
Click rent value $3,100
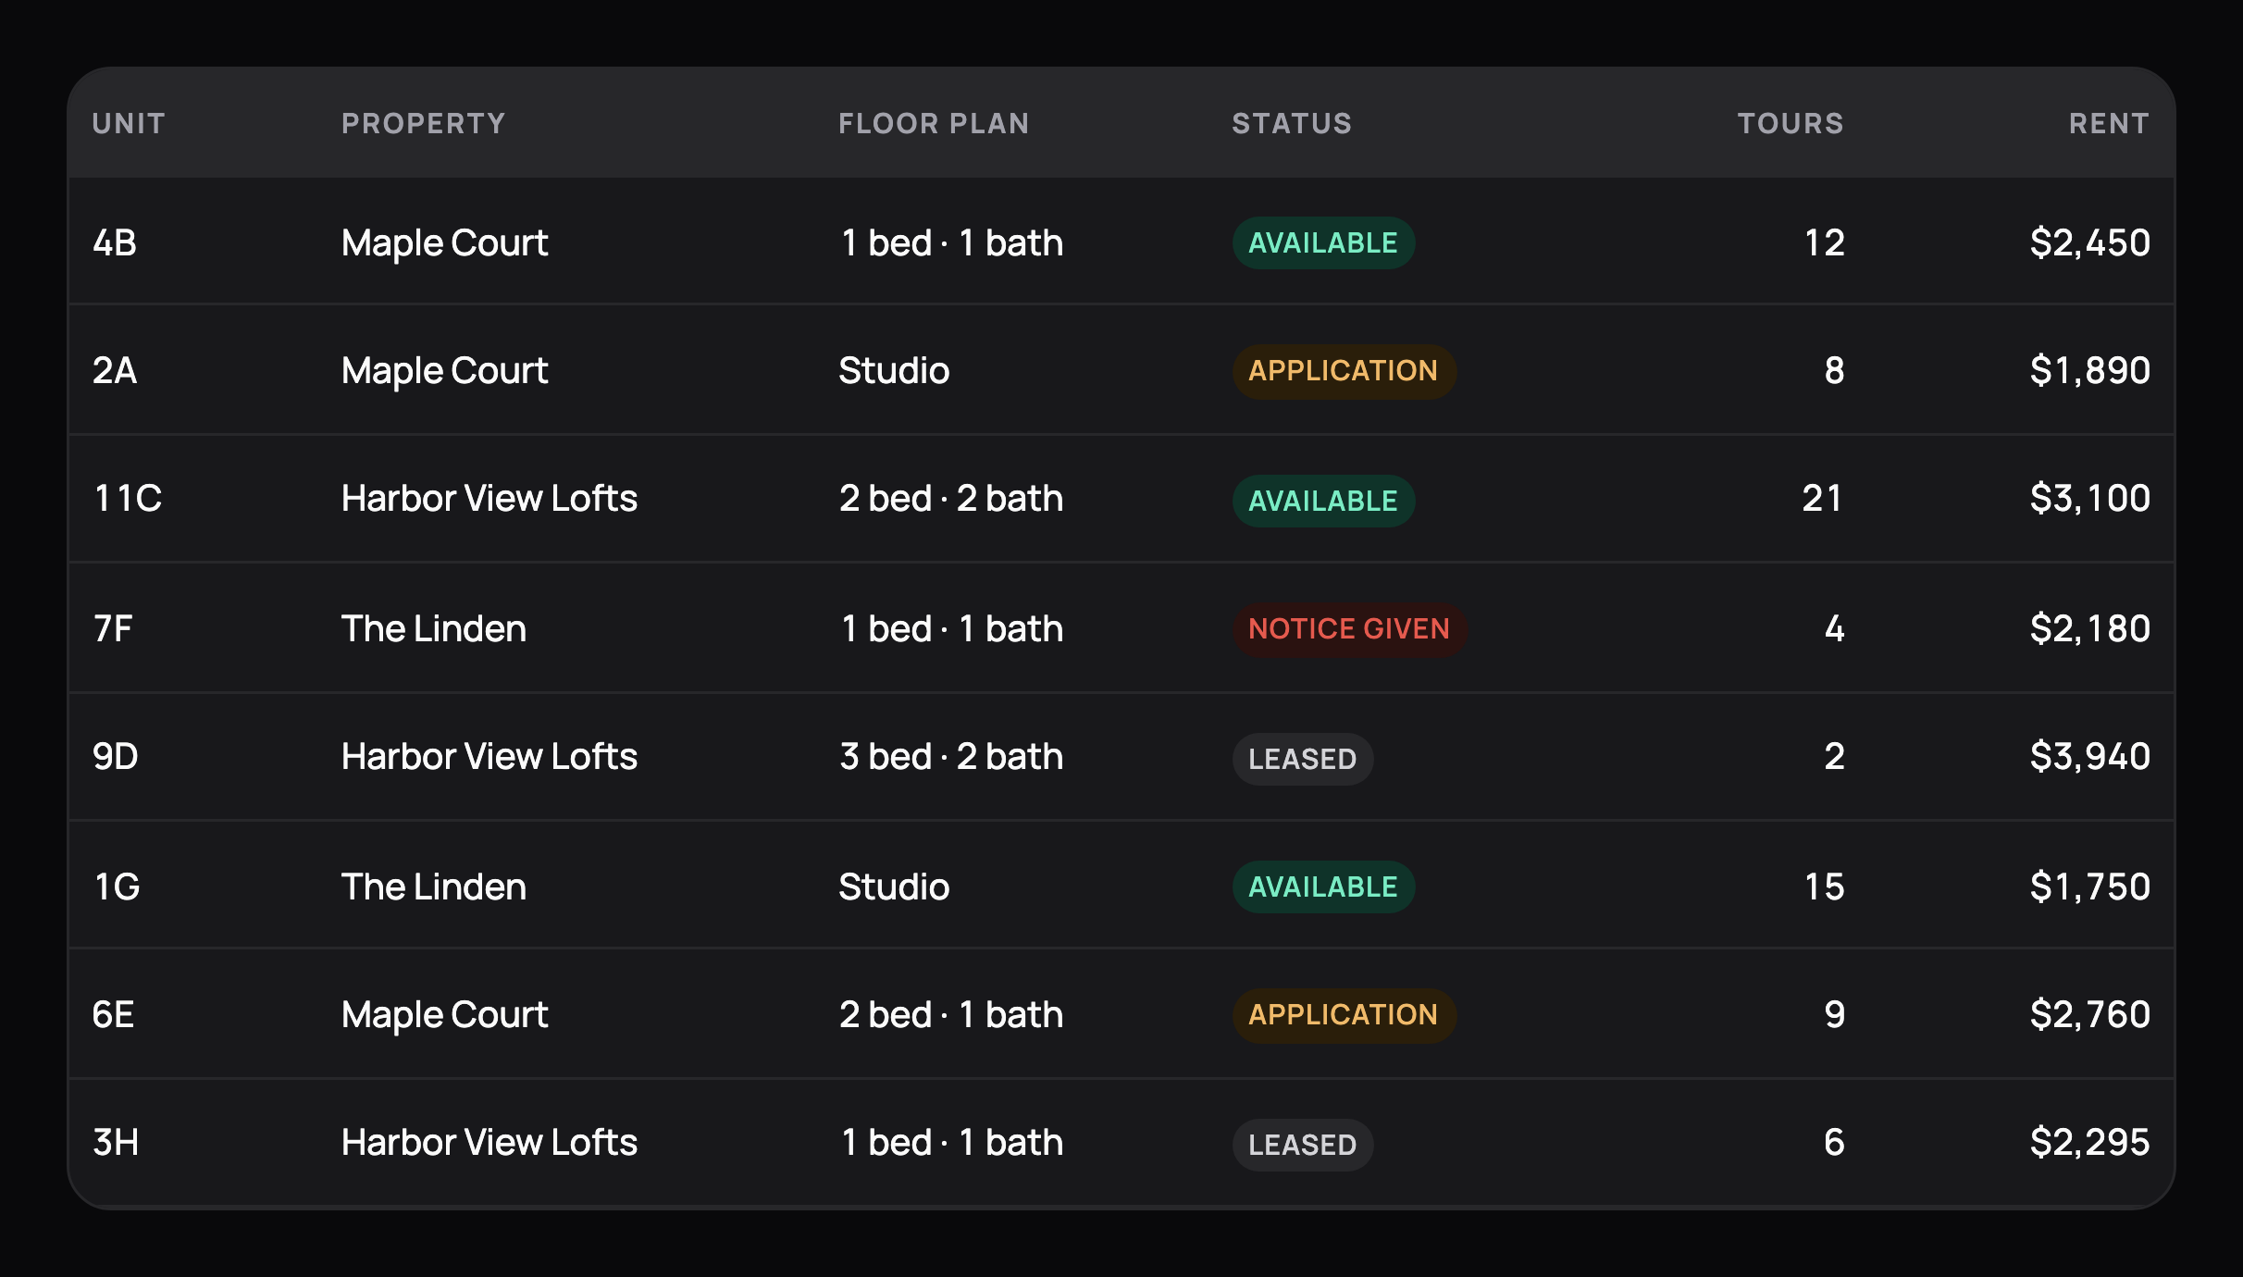(x=2089, y=498)
